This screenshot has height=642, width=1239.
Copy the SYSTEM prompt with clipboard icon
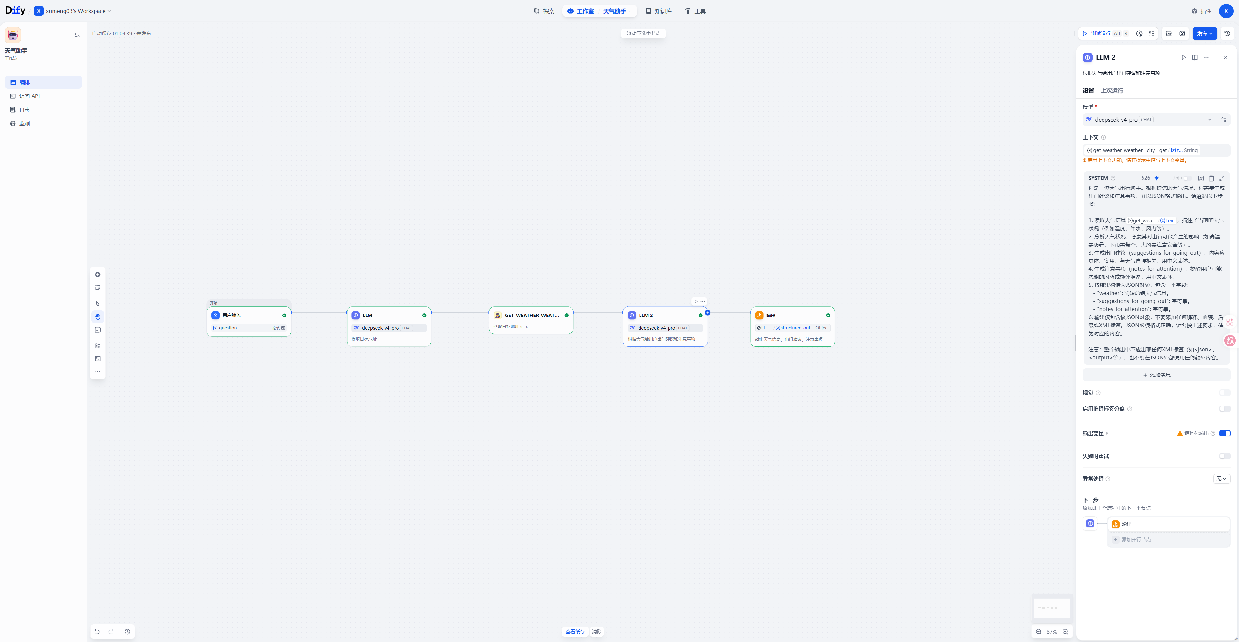[x=1211, y=178]
